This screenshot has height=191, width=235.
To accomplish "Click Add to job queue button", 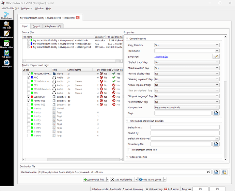I will [x=151, y=179].
